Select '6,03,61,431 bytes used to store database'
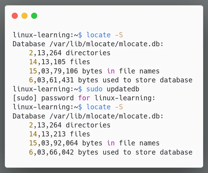Viewport: 208px width, 173px height. [111, 80]
